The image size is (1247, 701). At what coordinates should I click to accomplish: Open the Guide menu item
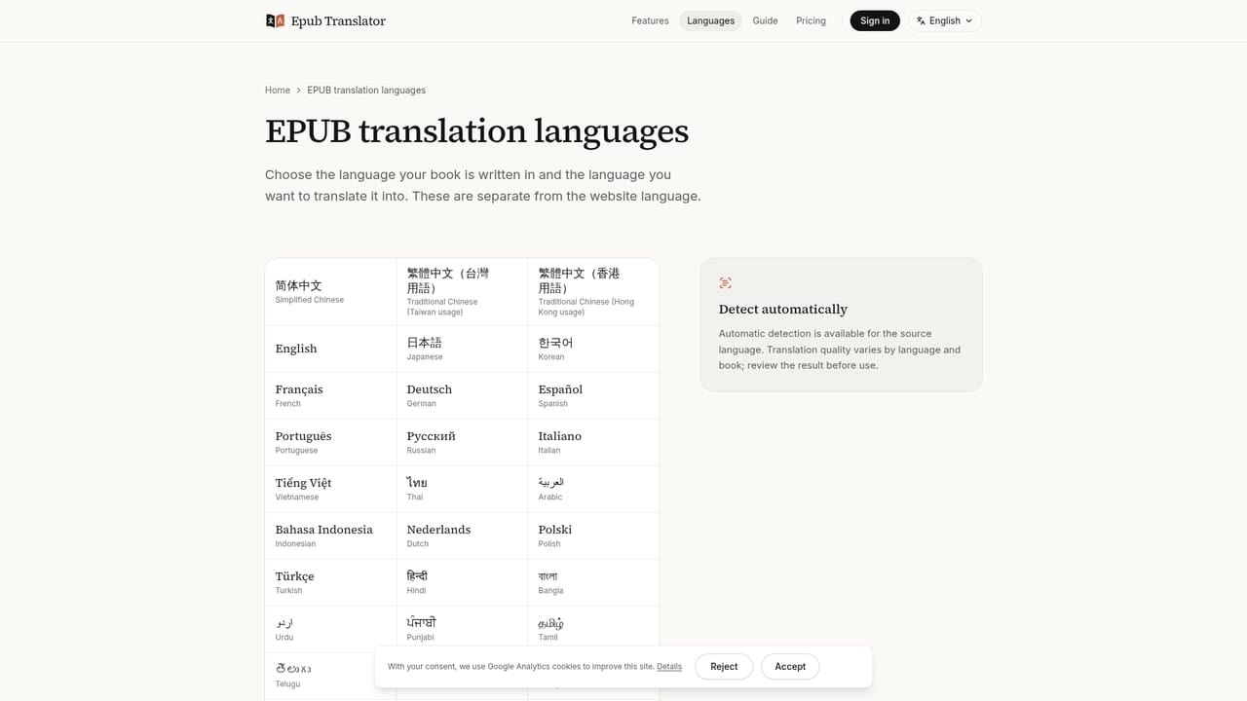coord(765,20)
